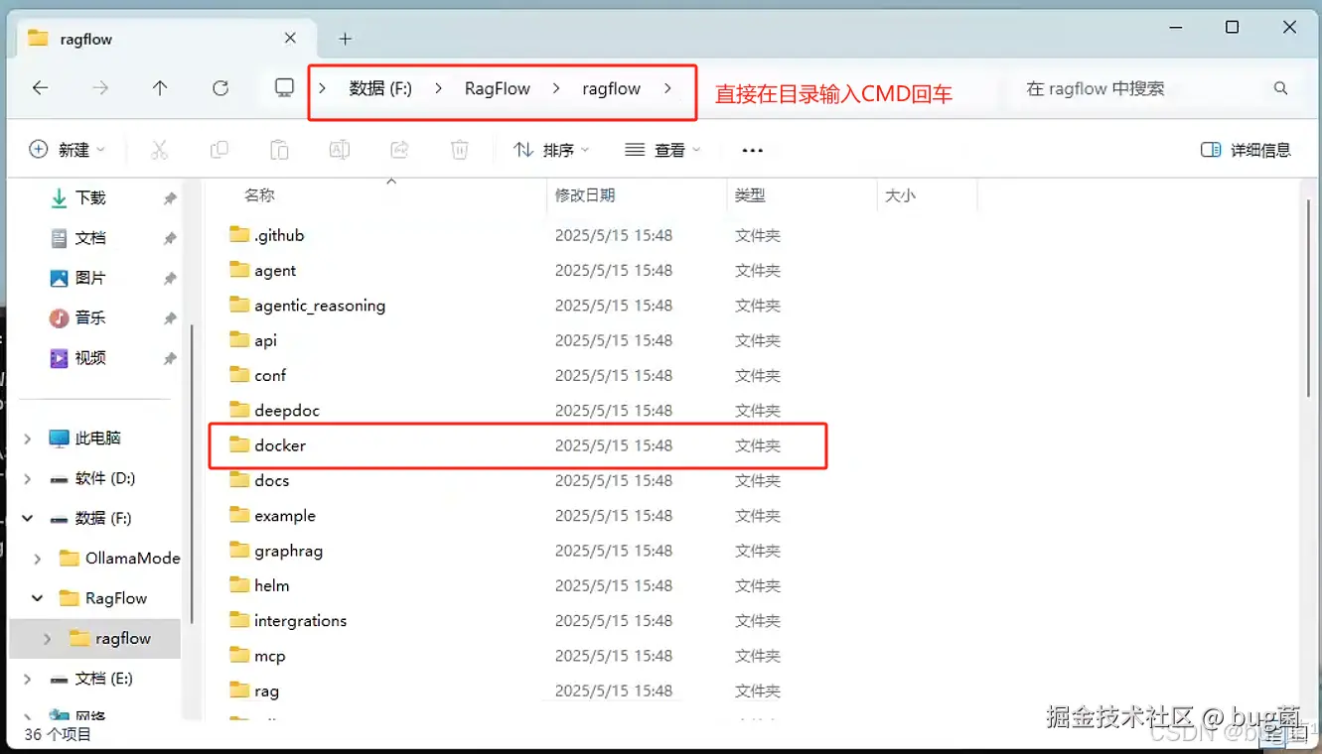
Task: Open the 排序 (Sort) dropdown
Action: click(551, 150)
